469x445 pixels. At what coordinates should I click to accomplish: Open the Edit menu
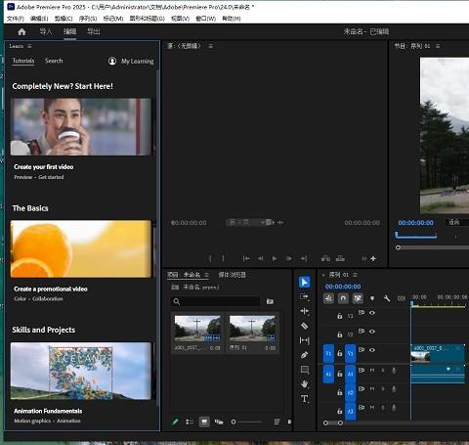39,19
